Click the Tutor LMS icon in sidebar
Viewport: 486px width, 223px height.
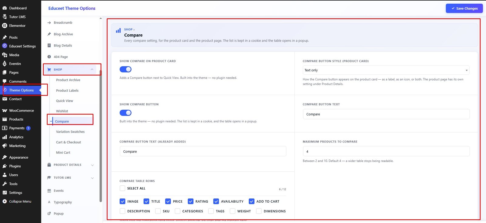pyautogui.click(x=5, y=17)
